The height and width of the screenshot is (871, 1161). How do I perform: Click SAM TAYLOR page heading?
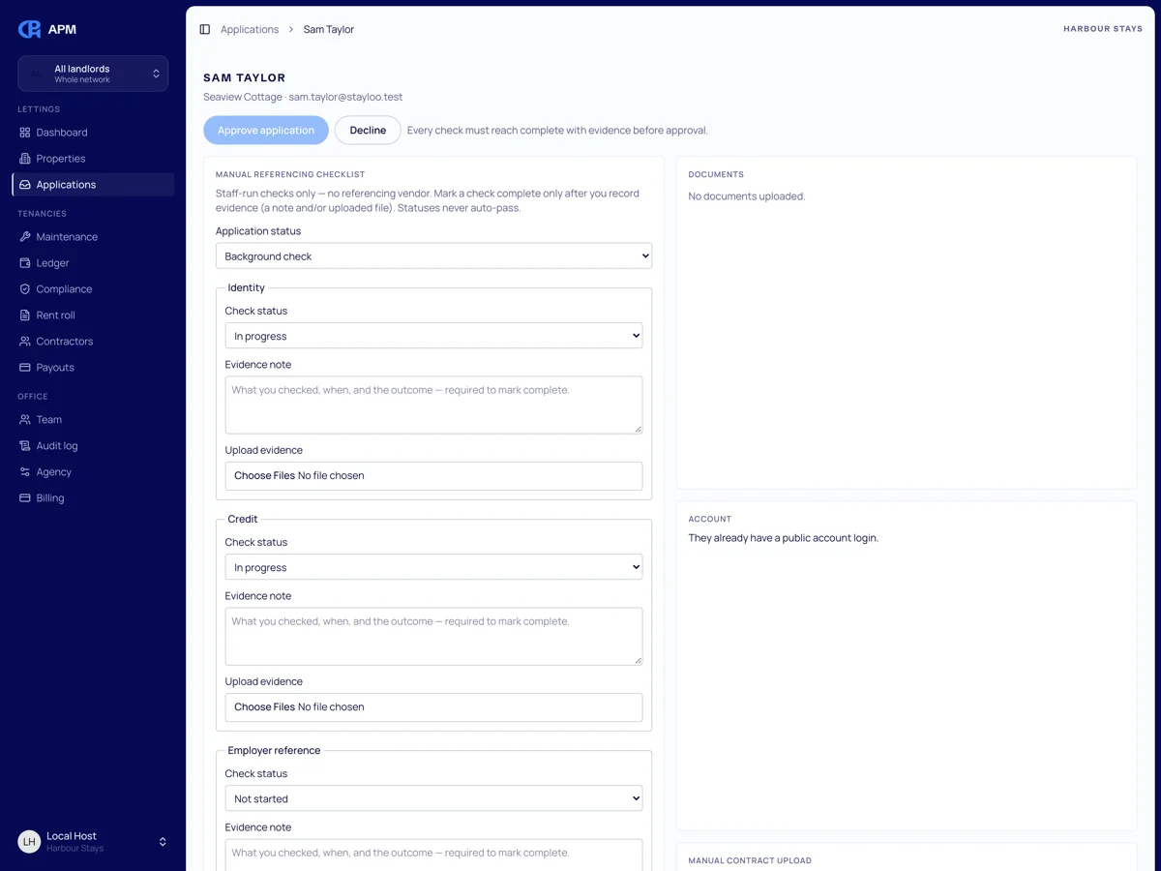[x=245, y=77]
